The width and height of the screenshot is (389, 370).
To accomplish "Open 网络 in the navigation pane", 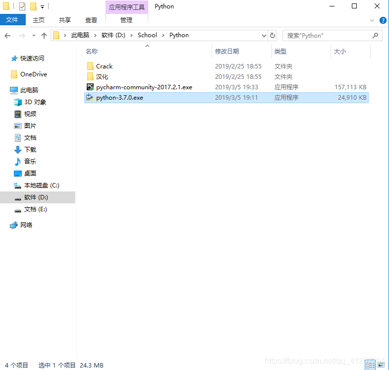I will click(x=26, y=225).
